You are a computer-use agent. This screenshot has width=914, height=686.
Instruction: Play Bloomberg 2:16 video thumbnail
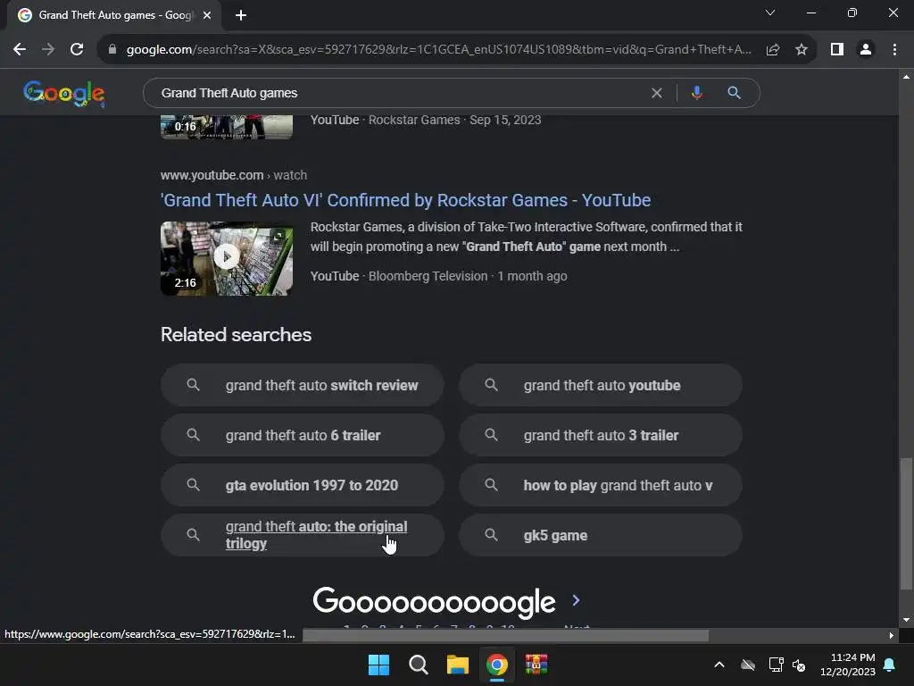tap(227, 258)
